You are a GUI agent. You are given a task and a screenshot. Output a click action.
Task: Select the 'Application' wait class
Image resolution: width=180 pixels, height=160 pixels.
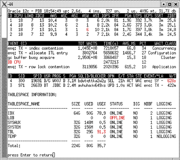click(x=164, y=67)
